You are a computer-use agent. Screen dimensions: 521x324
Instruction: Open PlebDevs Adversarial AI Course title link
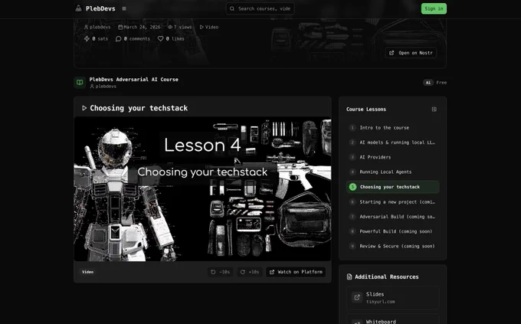point(133,80)
